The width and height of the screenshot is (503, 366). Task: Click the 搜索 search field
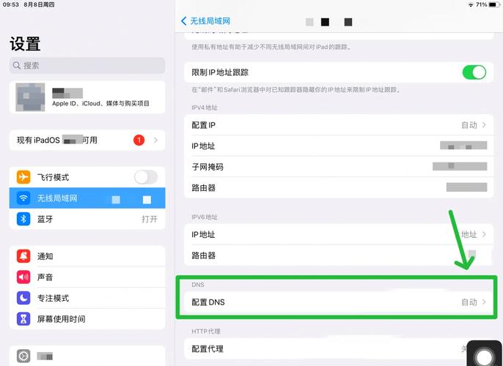pos(87,66)
